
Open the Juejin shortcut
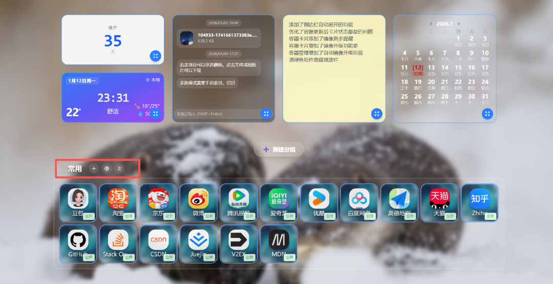[199, 244]
